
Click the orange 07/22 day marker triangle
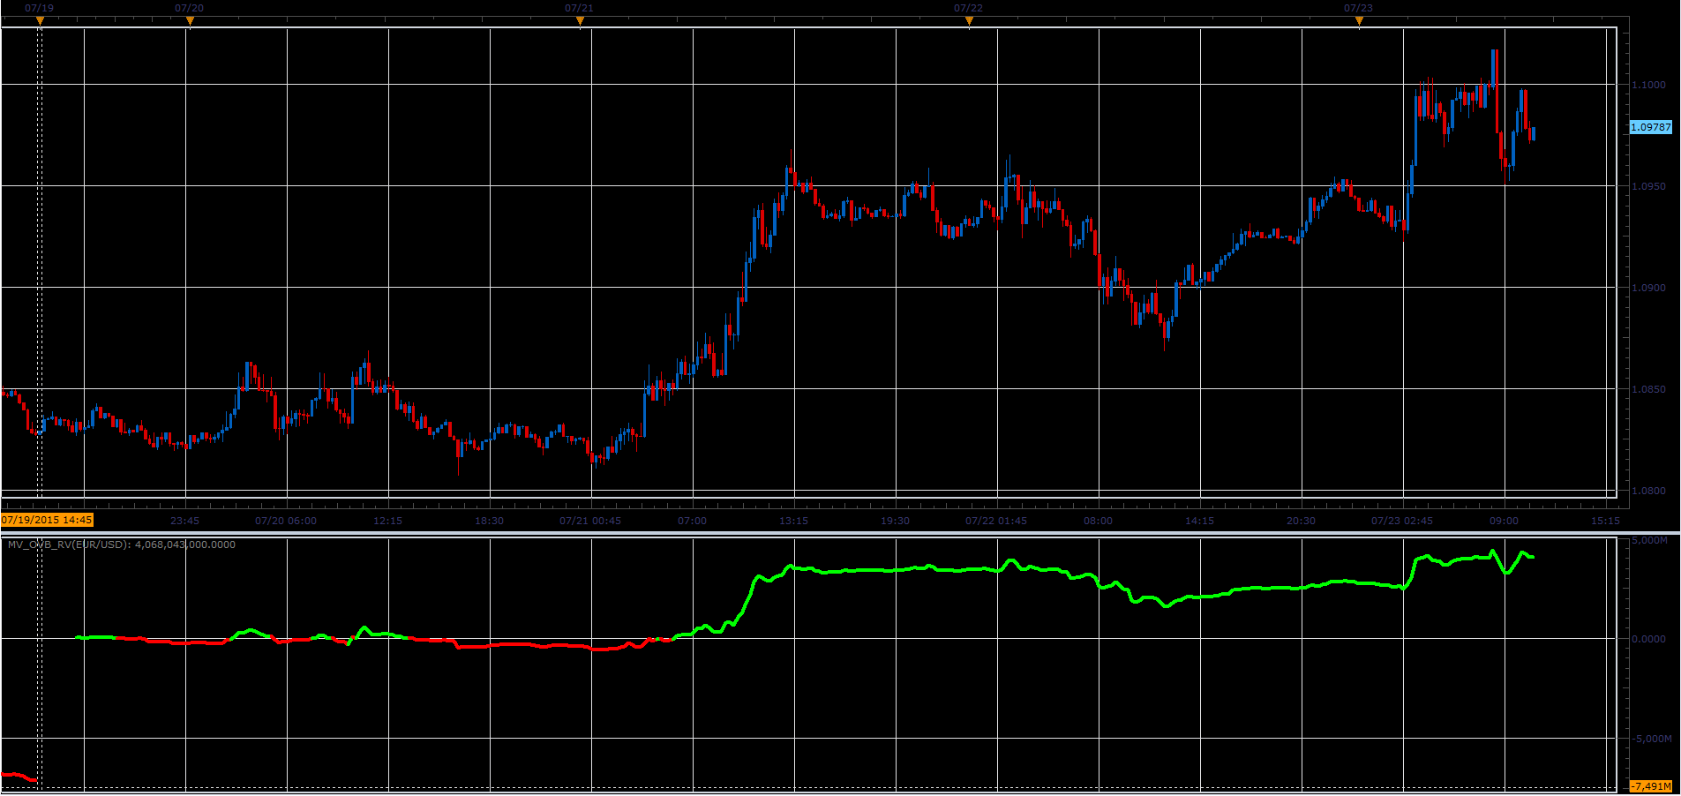tap(969, 21)
